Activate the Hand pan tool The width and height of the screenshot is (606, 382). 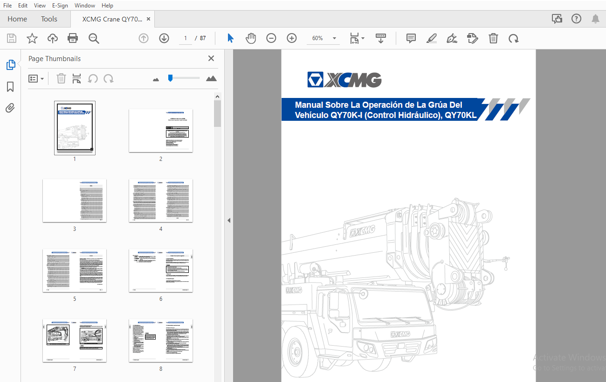pos(251,38)
